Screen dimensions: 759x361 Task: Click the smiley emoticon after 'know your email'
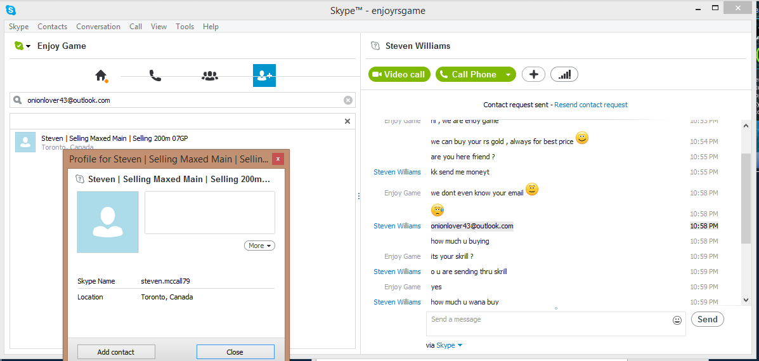pos(532,190)
